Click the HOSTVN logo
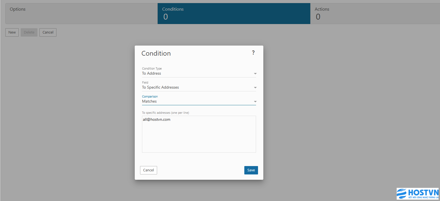Image resolution: width=440 pixels, height=201 pixels. click(x=418, y=193)
